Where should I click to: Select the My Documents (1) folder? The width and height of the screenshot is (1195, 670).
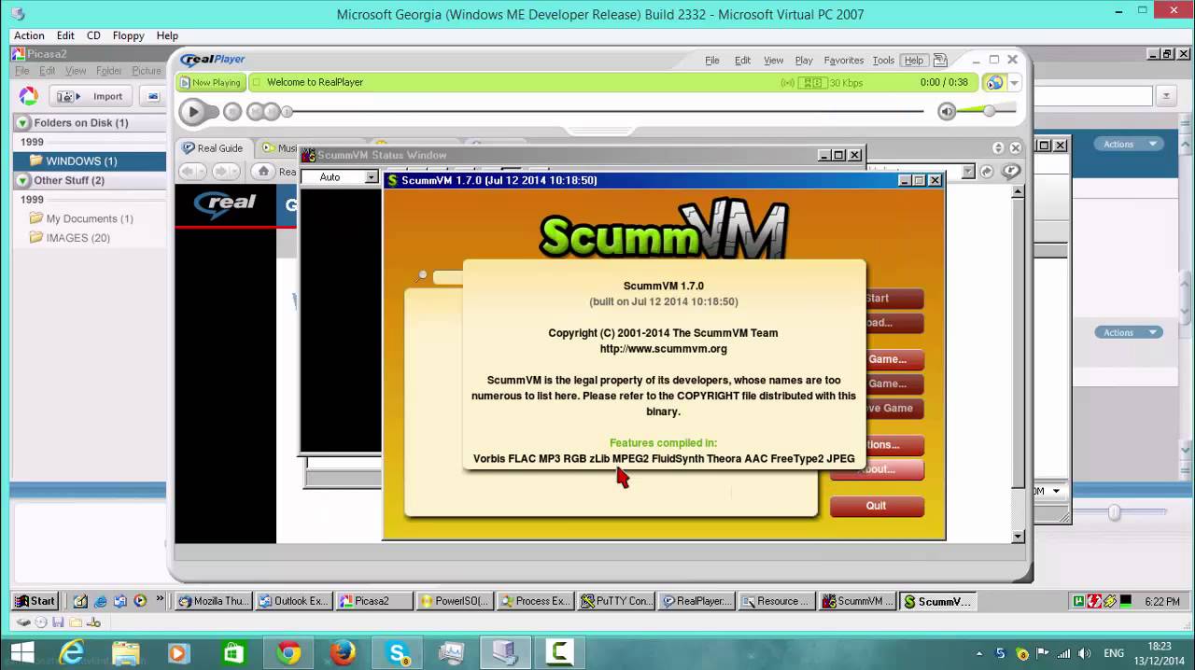(89, 218)
